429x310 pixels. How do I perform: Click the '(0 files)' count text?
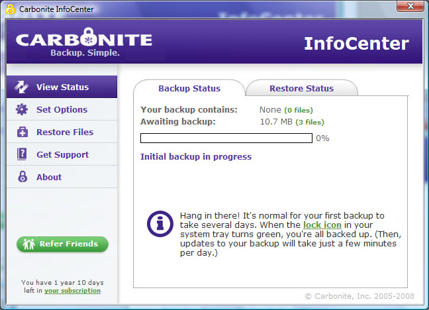(299, 110)
